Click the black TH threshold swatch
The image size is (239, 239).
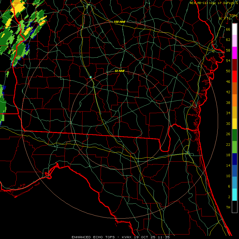[x=234, y=207]
